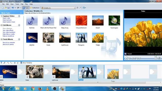This screenshot has height=91, width=162.
Task: Click transition cell between Koala and Lighthouse
Action: point(47,72)
